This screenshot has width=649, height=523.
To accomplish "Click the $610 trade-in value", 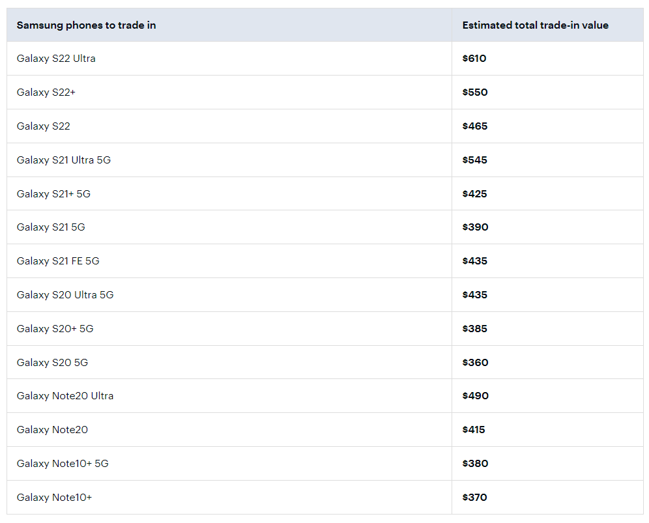I will tap(474, 59).
